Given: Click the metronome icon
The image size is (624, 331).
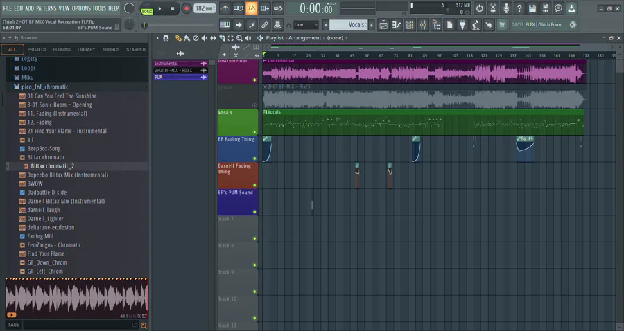Looking at the screenshot, I should tap(225, 8).
